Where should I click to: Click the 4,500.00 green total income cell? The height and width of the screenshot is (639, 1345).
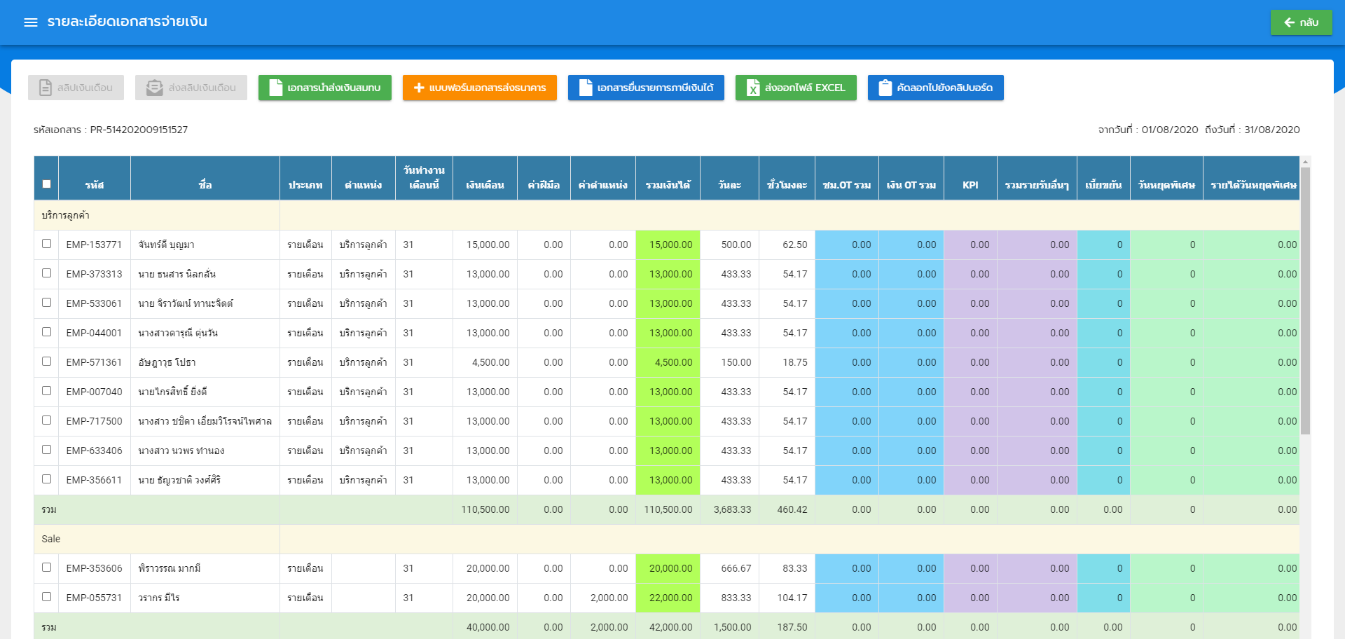(668, 362)
